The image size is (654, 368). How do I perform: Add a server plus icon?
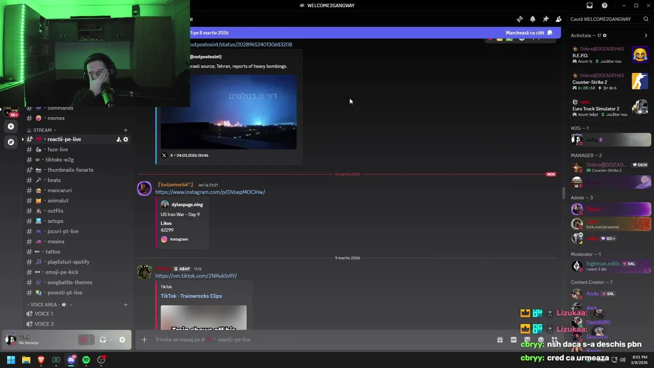tap(11, 126)
